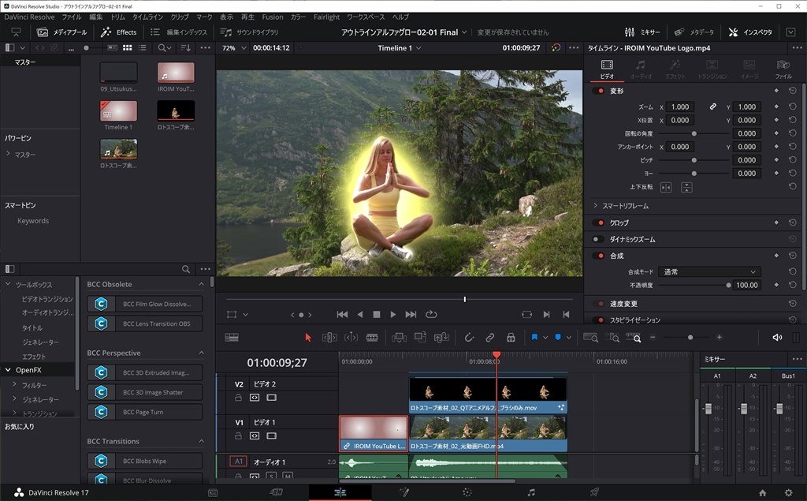The height and width of the screenshot is (501, 807).
Task: Toggle the ダイナミックズーム enable switch
Action: 598,239
